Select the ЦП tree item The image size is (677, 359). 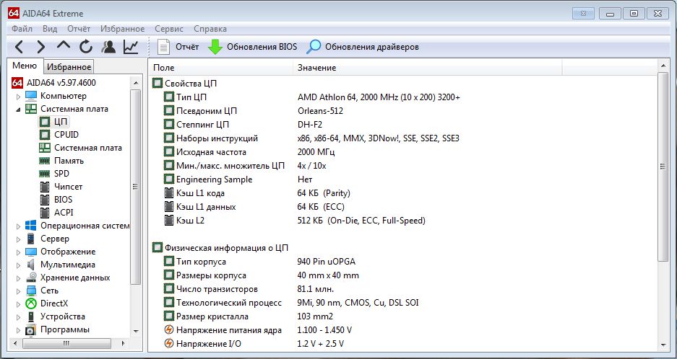click(61, 122)
